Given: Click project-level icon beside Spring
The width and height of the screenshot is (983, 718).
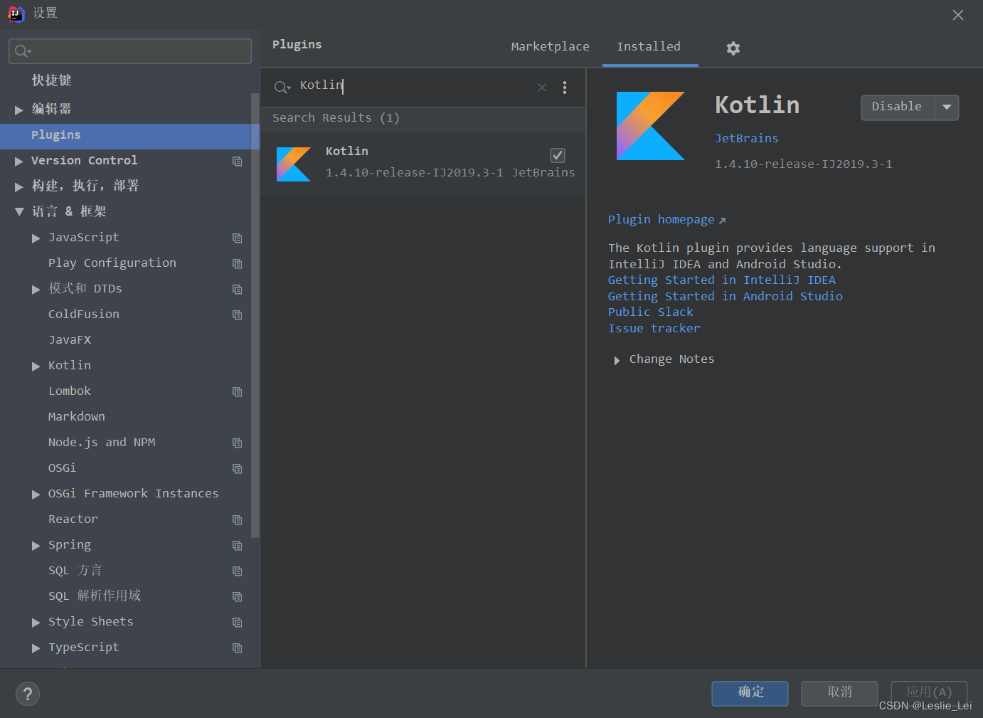Looking at the screenshot, I should [238, 545].
